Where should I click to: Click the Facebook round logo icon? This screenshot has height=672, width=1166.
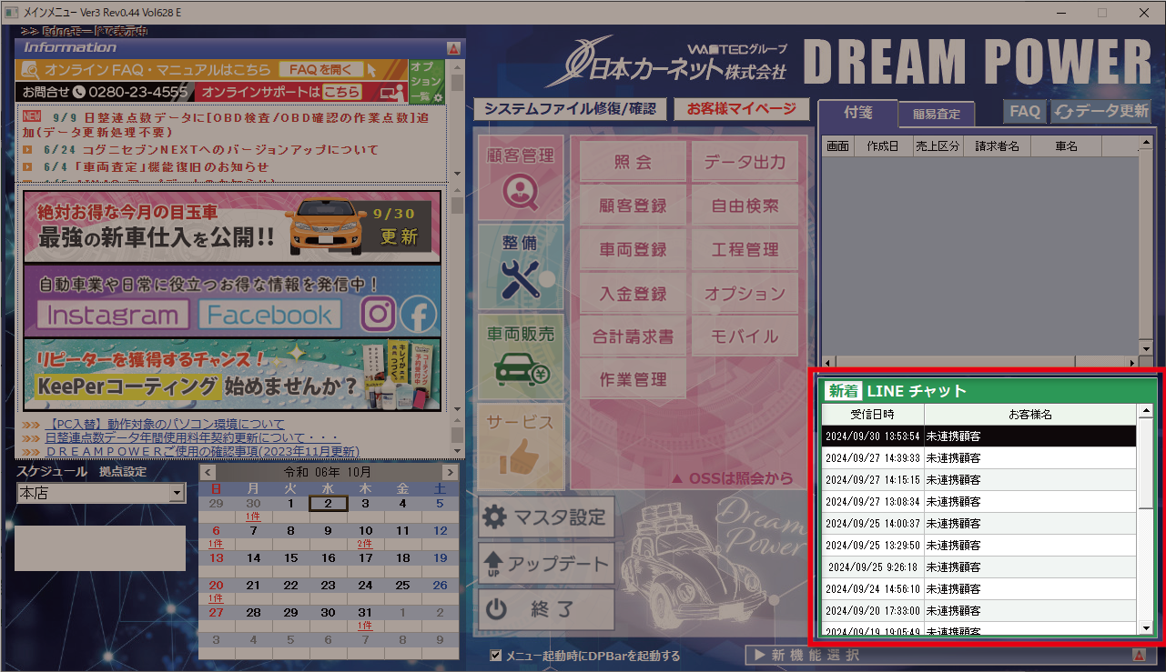419,315
